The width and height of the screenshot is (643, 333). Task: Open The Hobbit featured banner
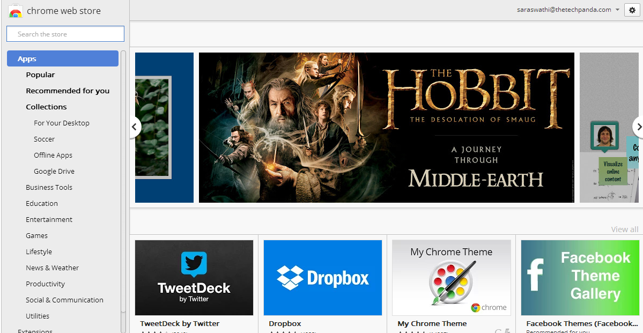point(386,128)
